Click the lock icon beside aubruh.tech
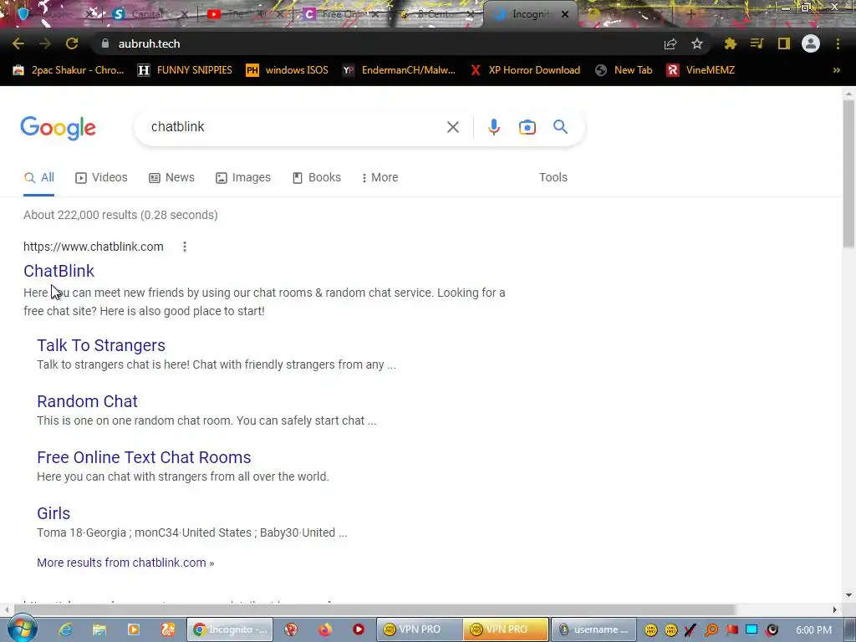Image resolution: width=856 pixels, height=642 pixels. coord(105,43)
